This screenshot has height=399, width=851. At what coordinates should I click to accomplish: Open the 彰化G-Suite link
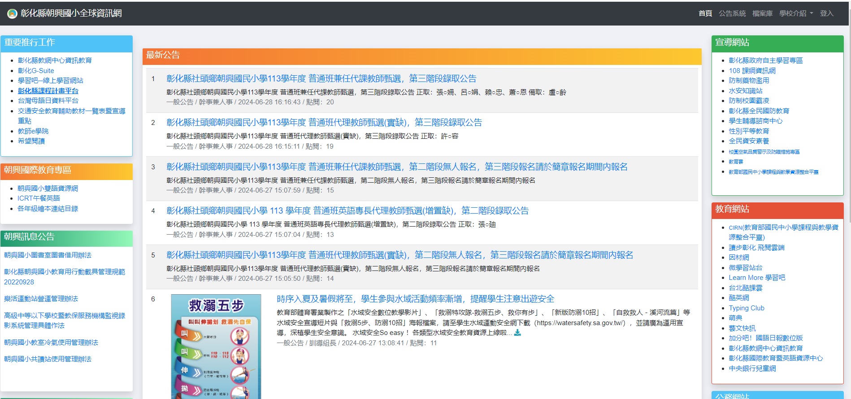(x=36, y=71)
